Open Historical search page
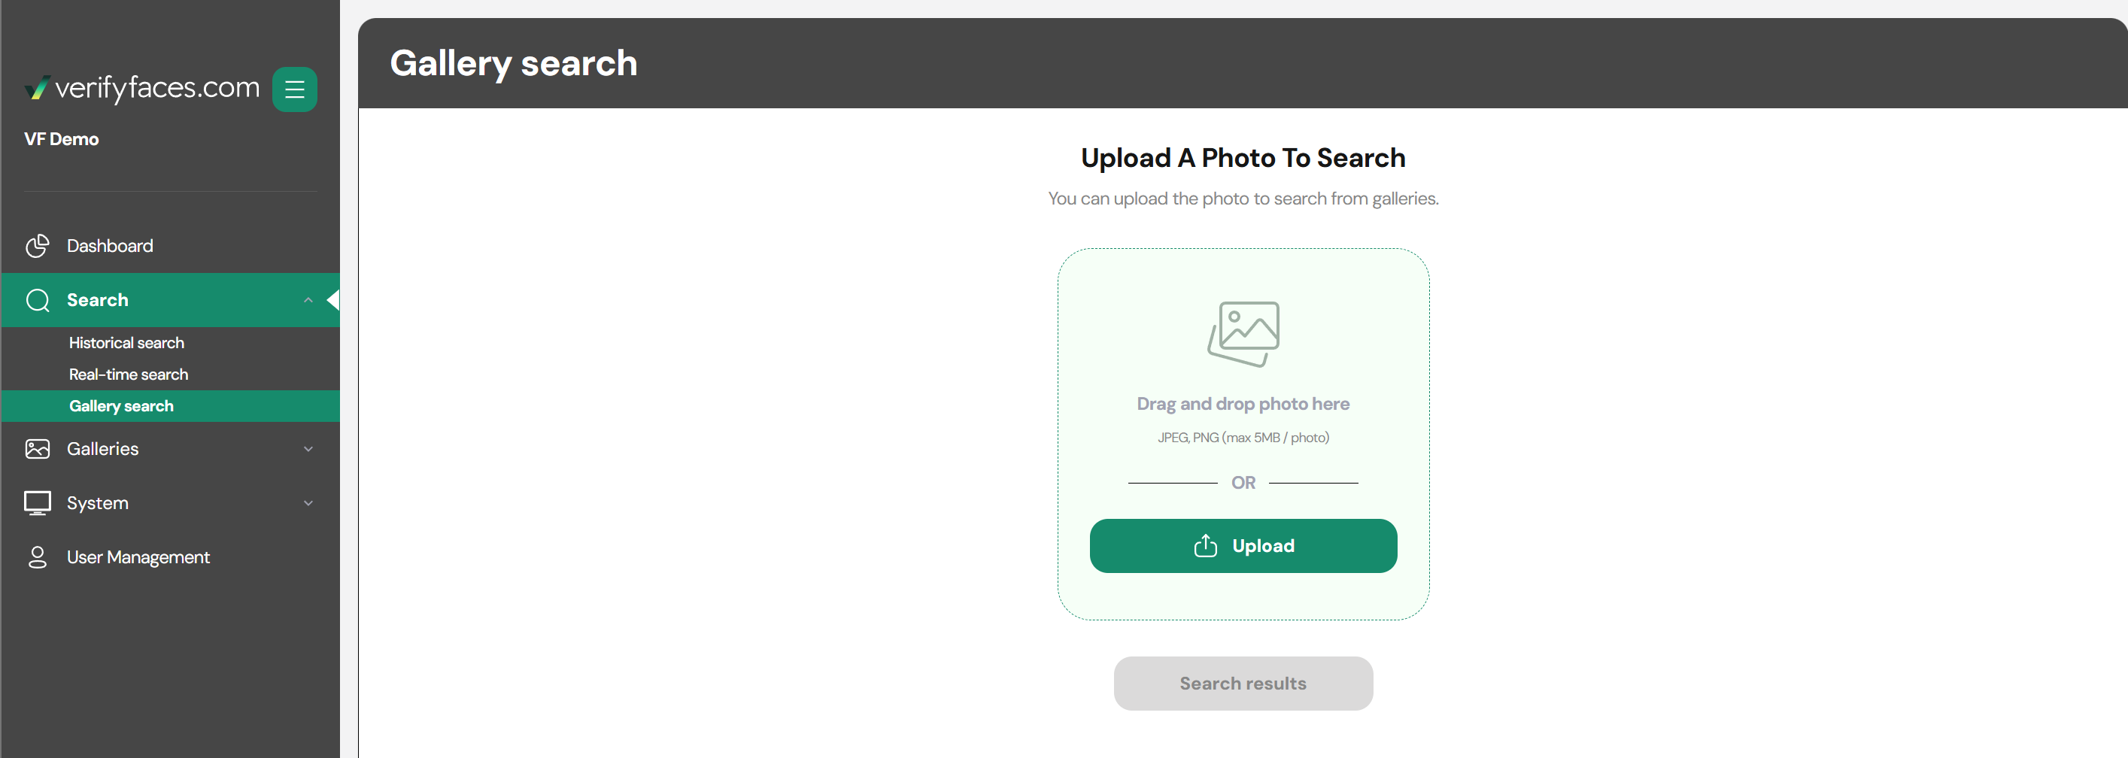The width and height of the screenshot is (2128, 758). 126,343
